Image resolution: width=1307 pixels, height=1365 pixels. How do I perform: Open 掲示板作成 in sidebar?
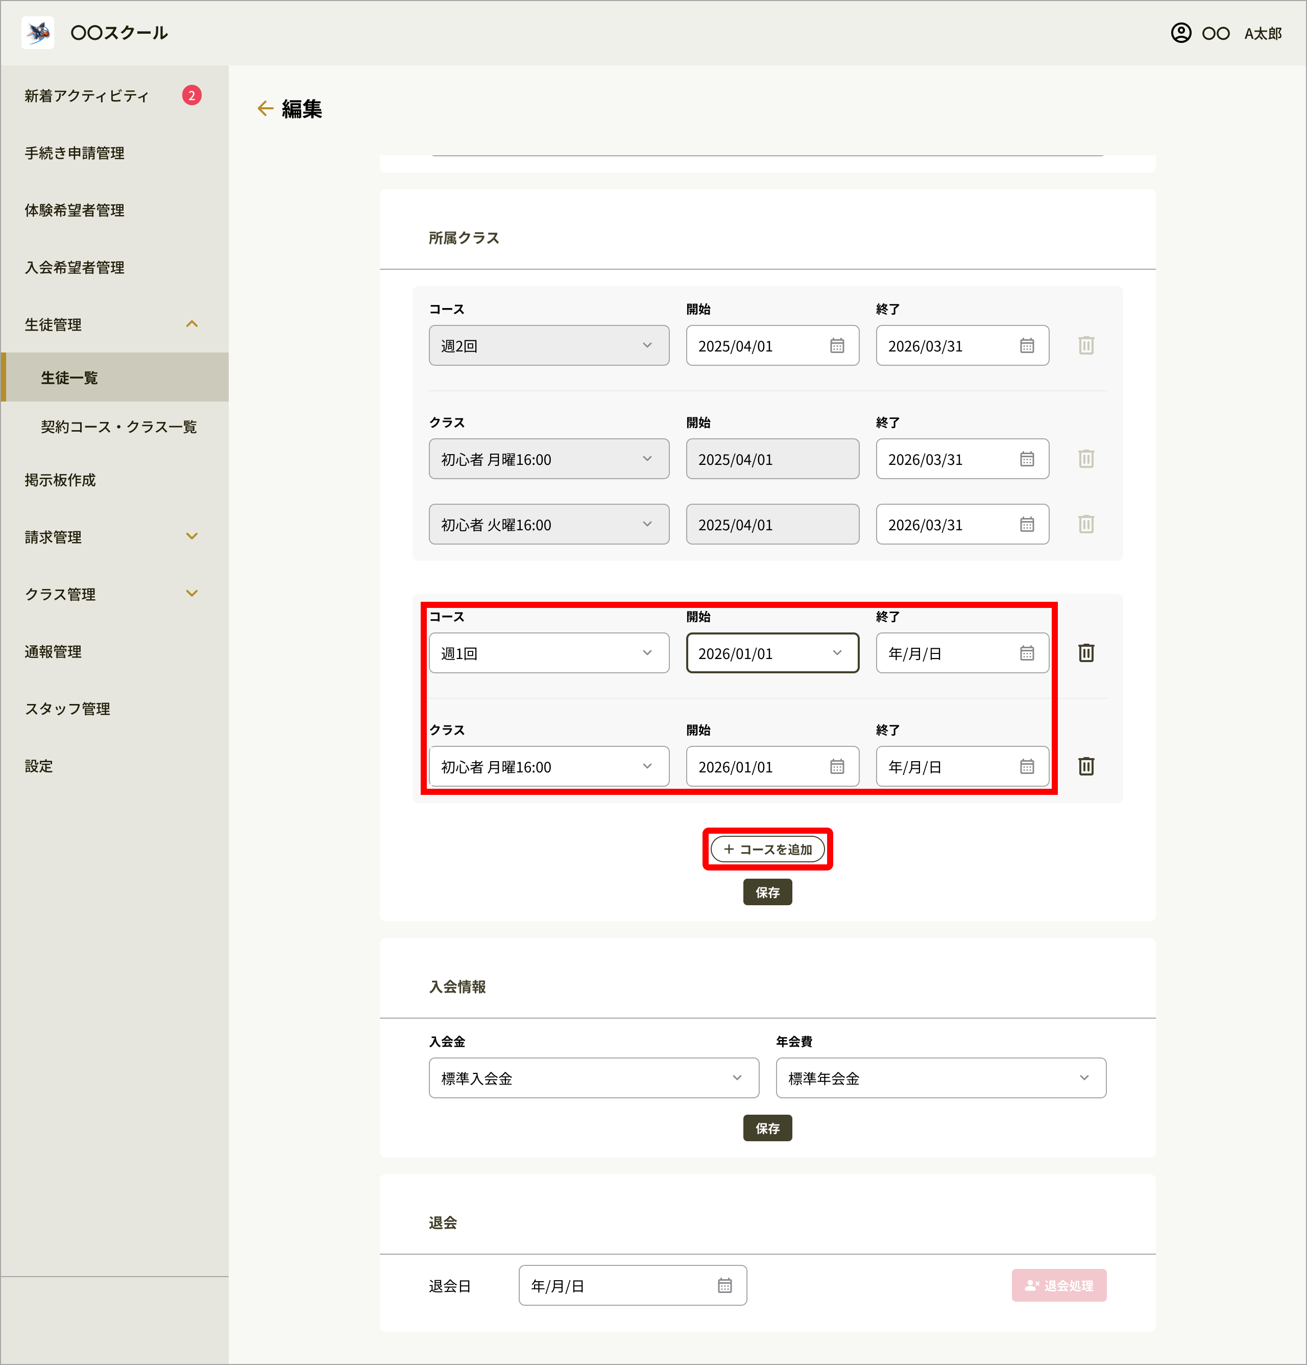pyautogui.click(x=61, y=480)
